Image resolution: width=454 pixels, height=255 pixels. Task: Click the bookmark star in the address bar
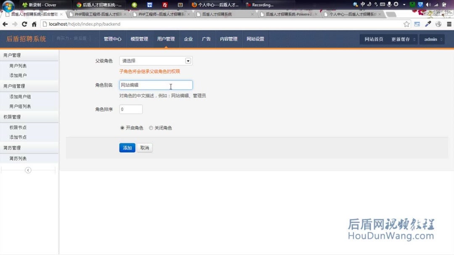coord(406,24)
